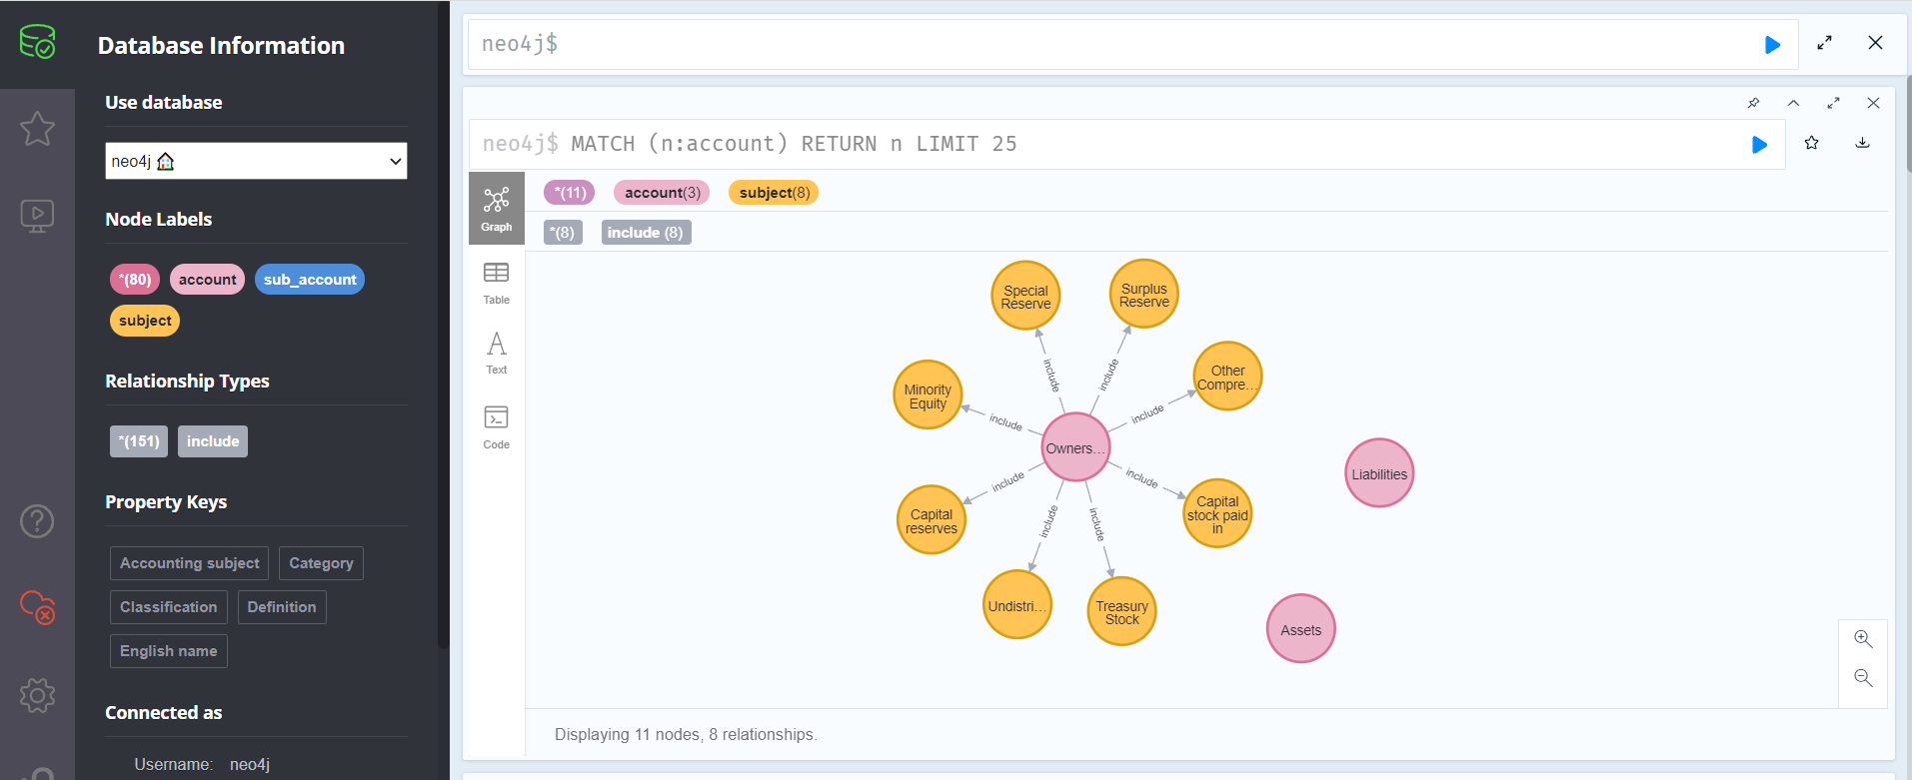1912x780 pixels.
Task: Select the Surplus Reserve node
Action: pos(1144,295)
